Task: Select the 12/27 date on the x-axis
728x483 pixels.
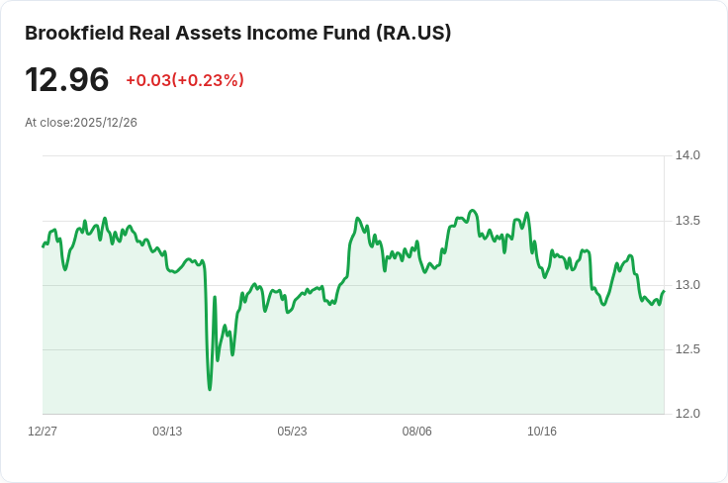Action: click(43, 432)
